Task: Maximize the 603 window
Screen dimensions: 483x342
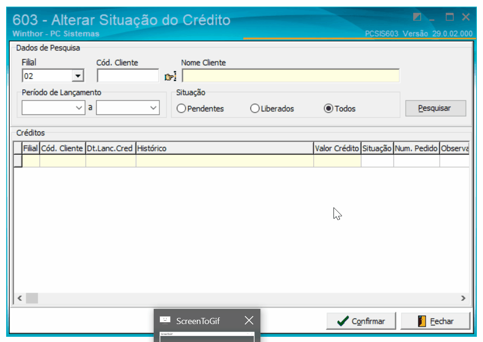Action: click(x=450, y=17)
